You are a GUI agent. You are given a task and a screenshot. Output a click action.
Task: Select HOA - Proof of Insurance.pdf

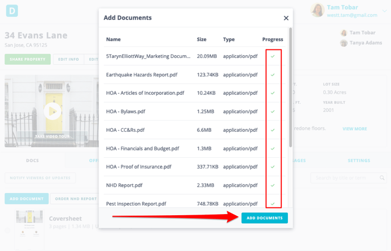tap(195, 166)
